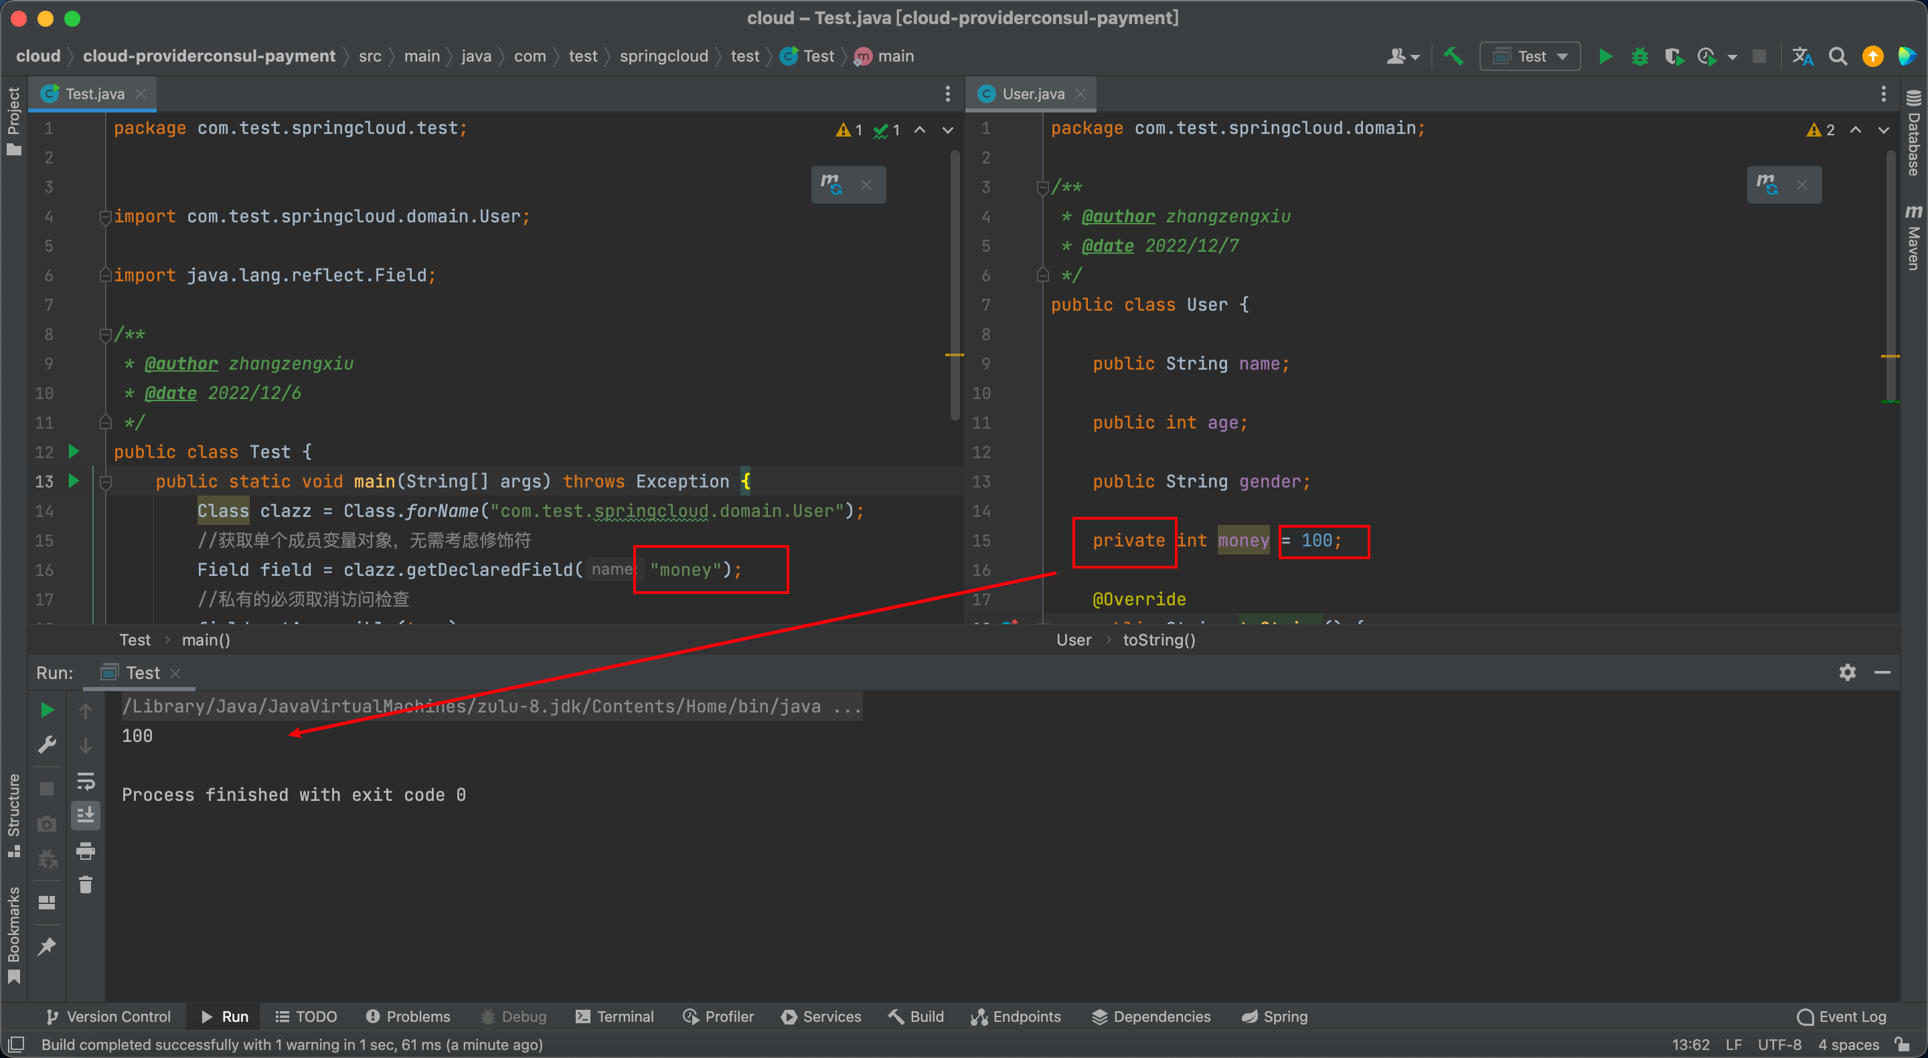Click the Test.java vertical scrollbar
Viewport: 1928px width, 1058px height.
954,285
